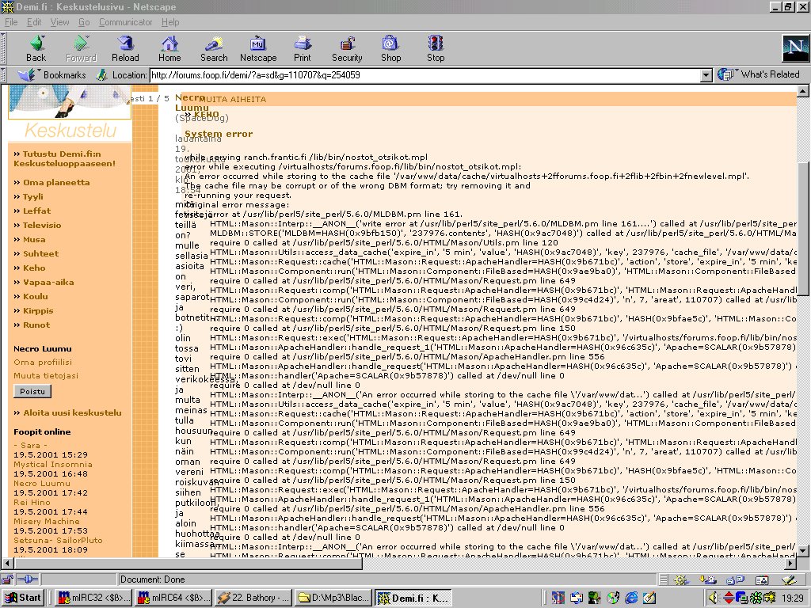Click the Forward navigation button

point(82,48)
